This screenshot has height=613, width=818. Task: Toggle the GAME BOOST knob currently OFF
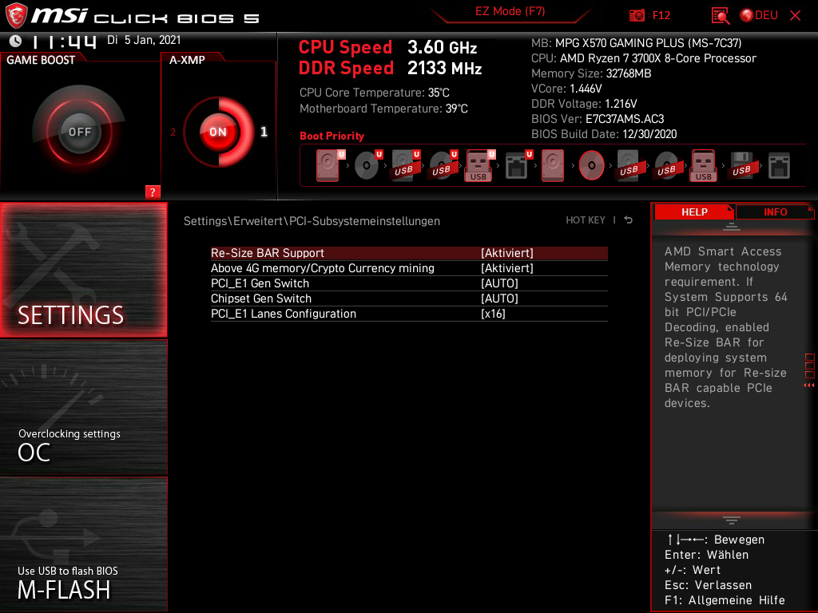(79, 132)
